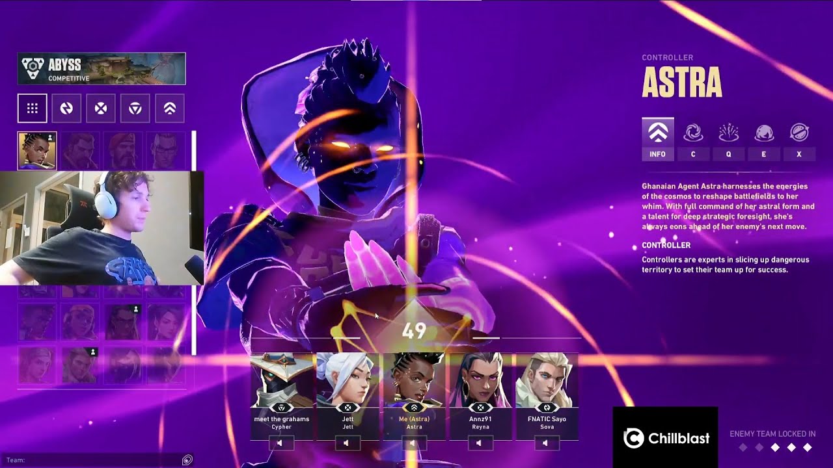Filter agents by Sentinel role
The width and height of the screenshot is (833, 468).
pos(135,109)
